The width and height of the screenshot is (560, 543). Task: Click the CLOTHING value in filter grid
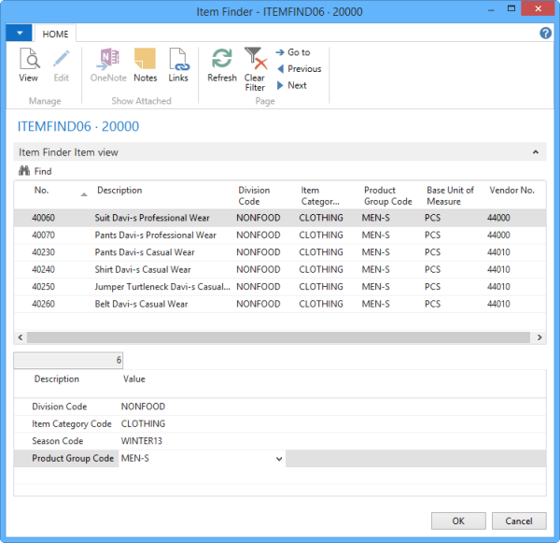tap(143, 424)
